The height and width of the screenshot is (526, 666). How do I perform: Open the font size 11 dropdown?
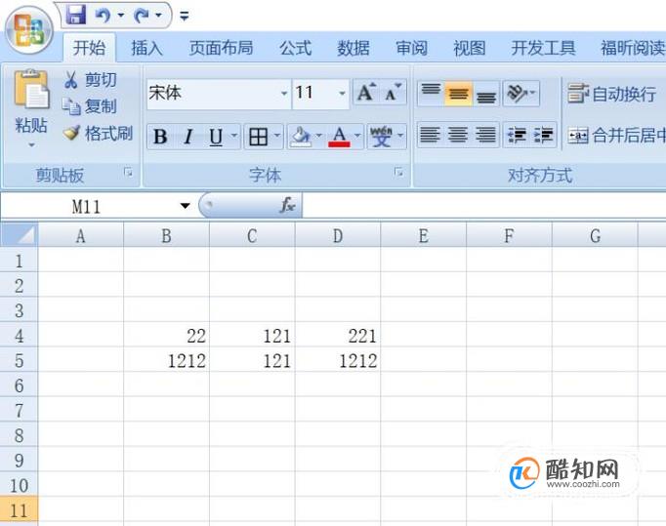tap(342, 93)
